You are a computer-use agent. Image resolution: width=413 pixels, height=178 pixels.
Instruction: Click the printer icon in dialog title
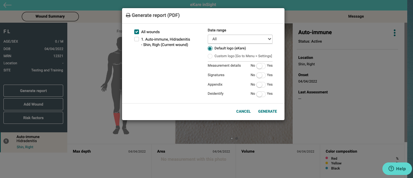128,16
